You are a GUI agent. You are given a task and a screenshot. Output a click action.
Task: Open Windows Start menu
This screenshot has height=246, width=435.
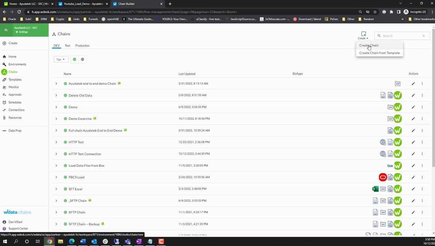tap(5, 242)
